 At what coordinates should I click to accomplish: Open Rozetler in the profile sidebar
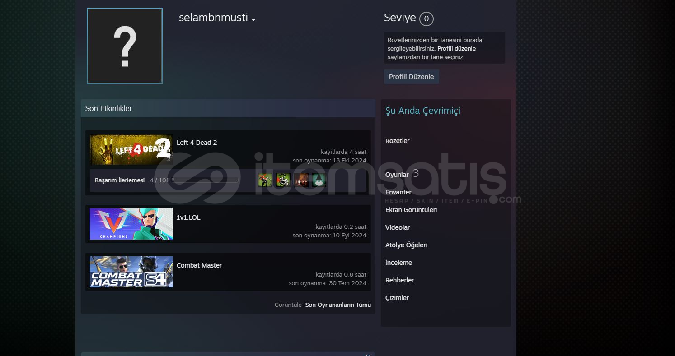coord(397,141)
